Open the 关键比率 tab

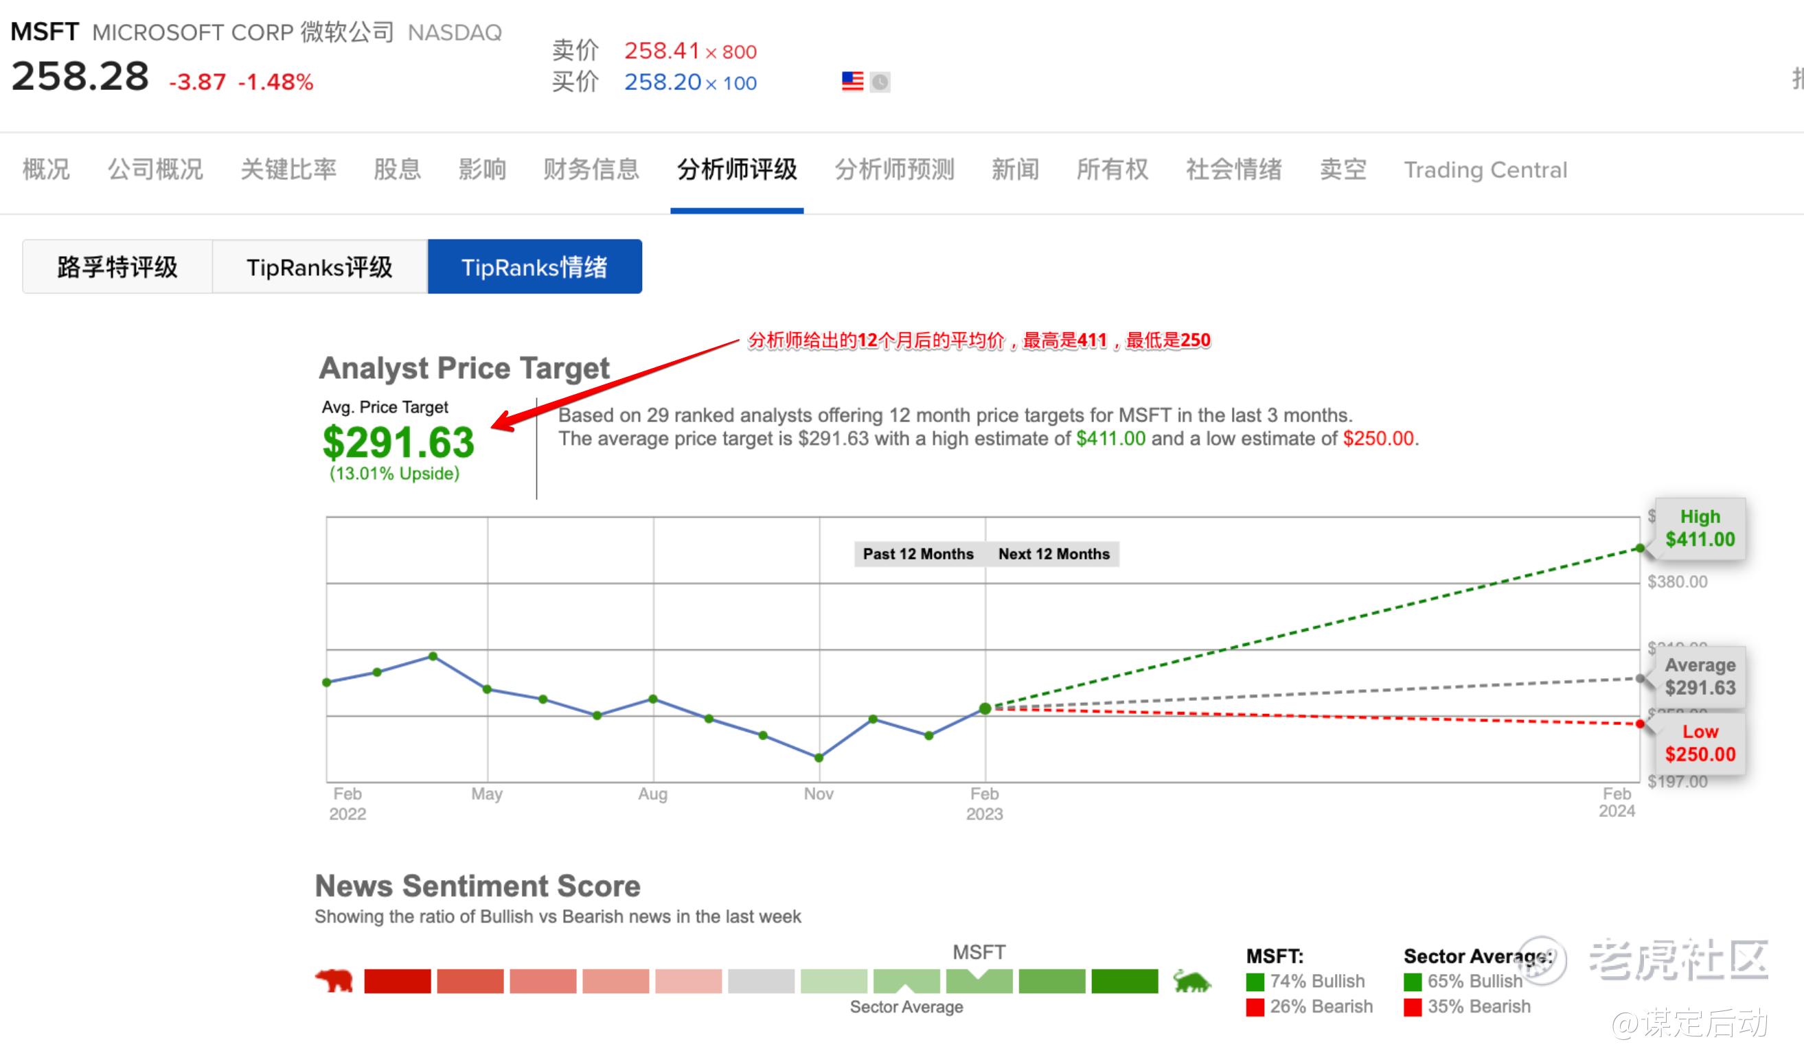point(288,170)
